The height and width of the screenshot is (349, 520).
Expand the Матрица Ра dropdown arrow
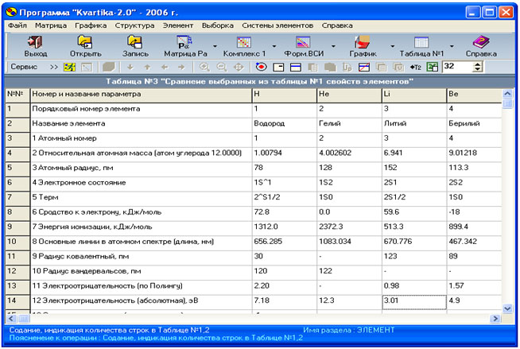(215, 46)
